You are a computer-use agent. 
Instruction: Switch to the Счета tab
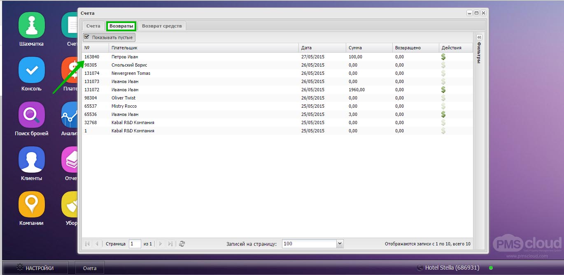(x=93, y=26)
